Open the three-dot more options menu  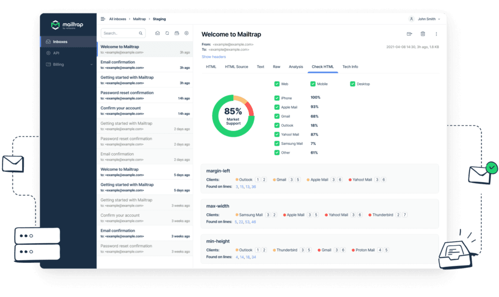coord(436,34)
